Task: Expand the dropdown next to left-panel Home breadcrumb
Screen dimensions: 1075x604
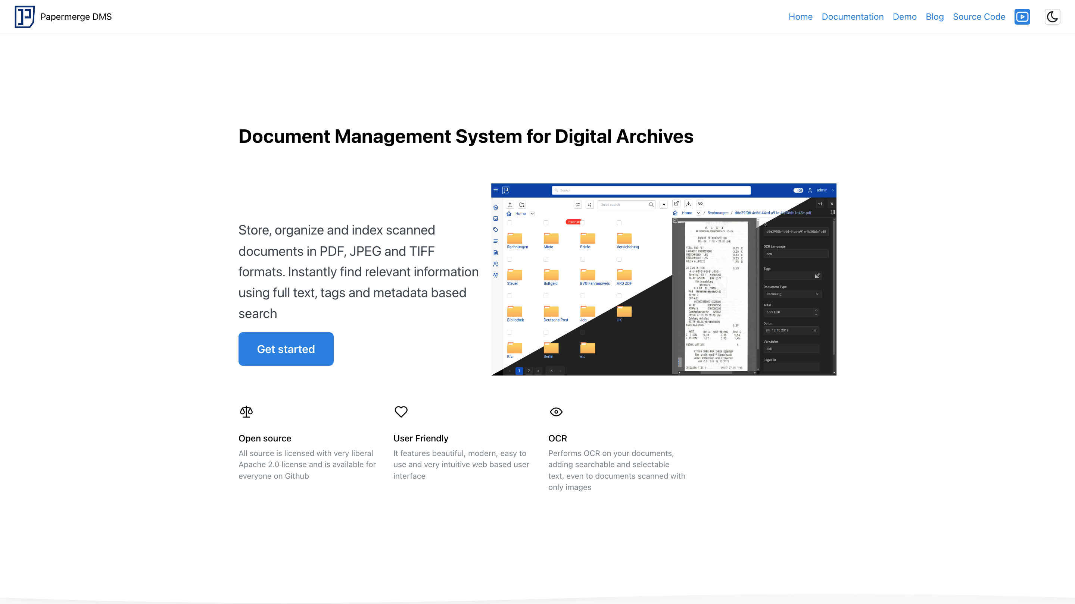Action: pyautogui.click(x=532, y=214)
